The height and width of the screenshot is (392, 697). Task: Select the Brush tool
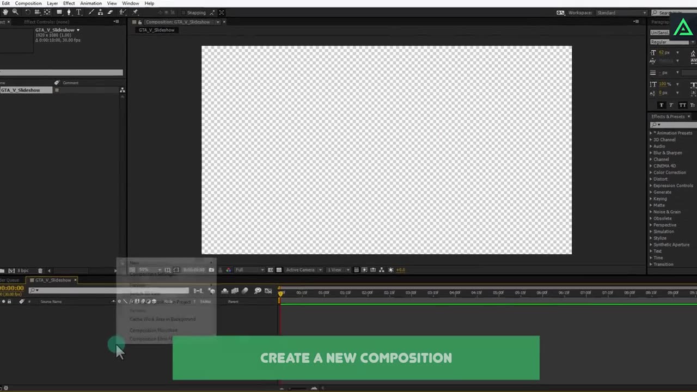(x=91, y=12)
